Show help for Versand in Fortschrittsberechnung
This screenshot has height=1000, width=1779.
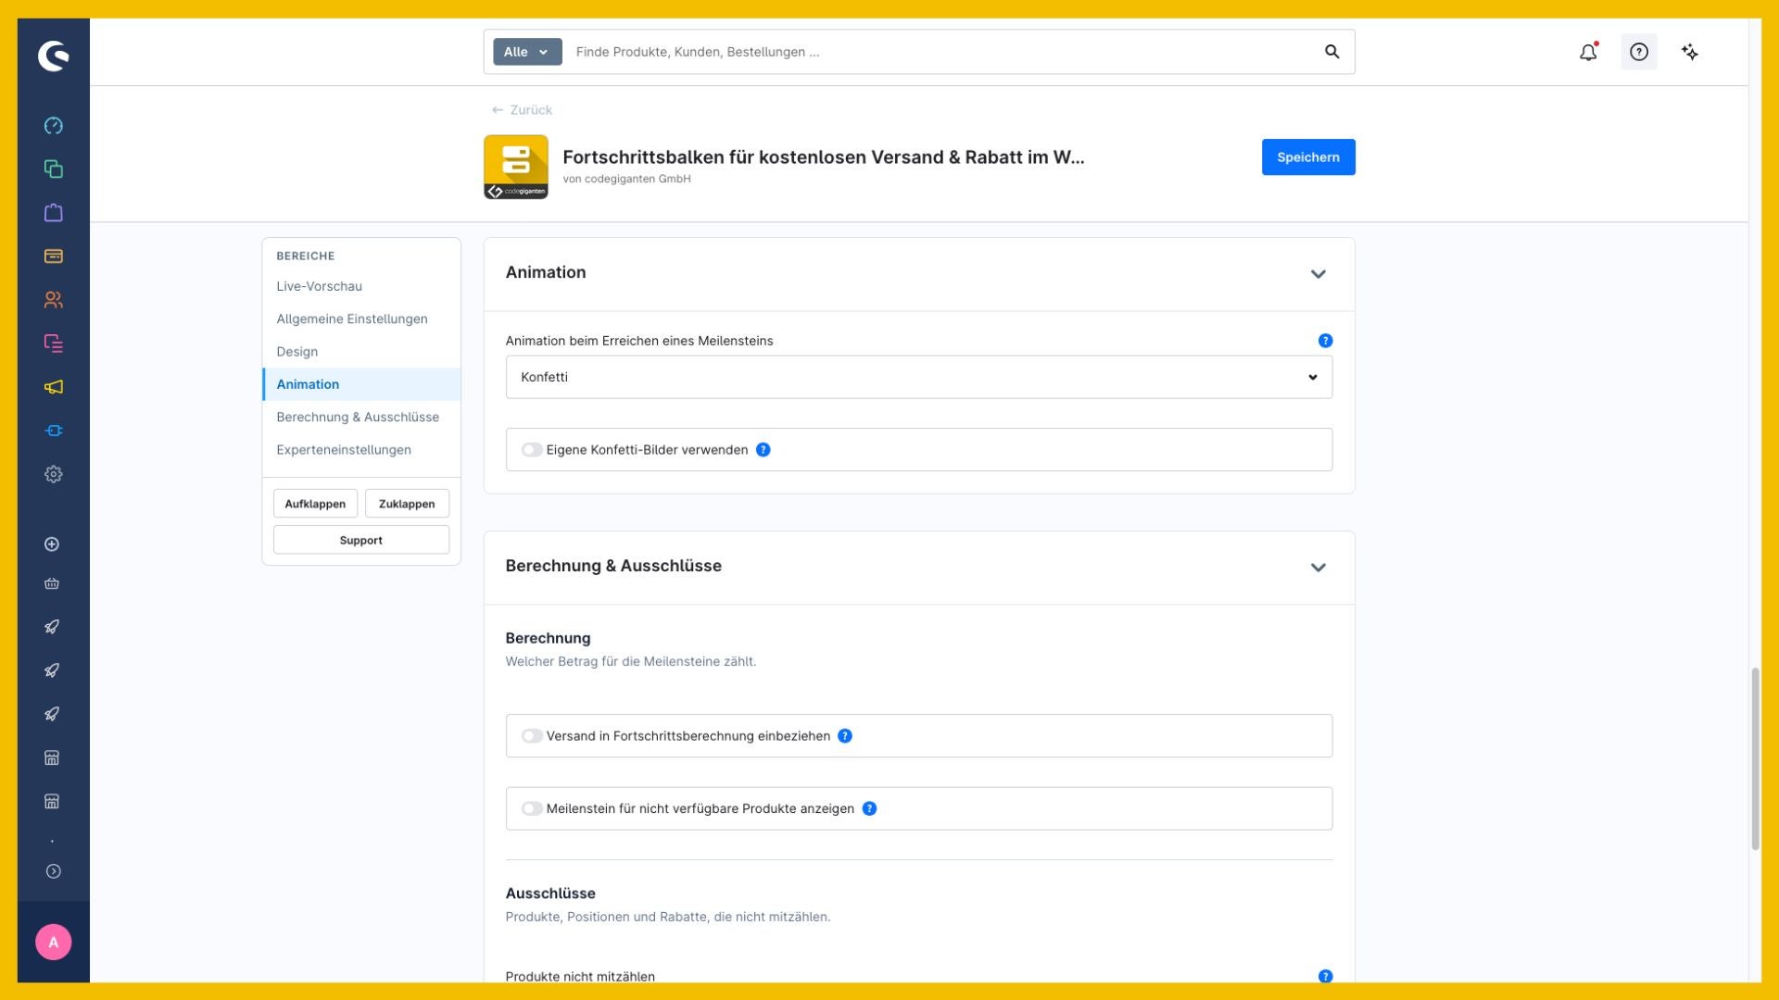pos(845,736)
